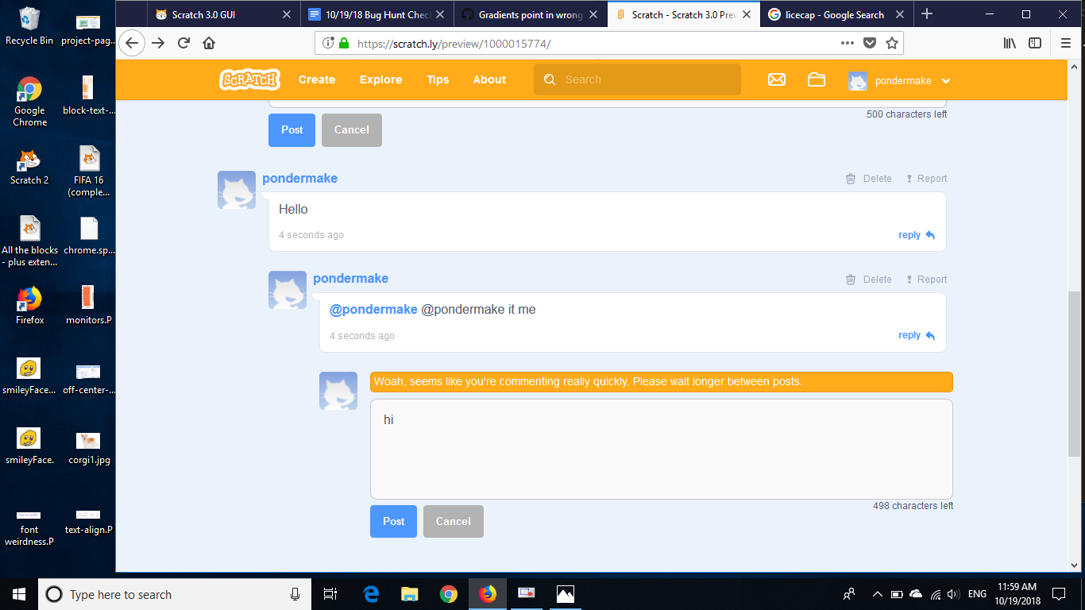Toggle Firefox sidebar icon

pyautogui.click(x=1035, y=43)
